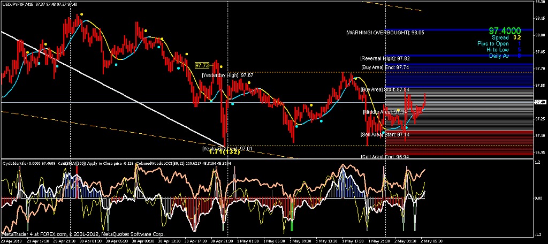Click the -1.2 indicator scale label

click(539, 234)
